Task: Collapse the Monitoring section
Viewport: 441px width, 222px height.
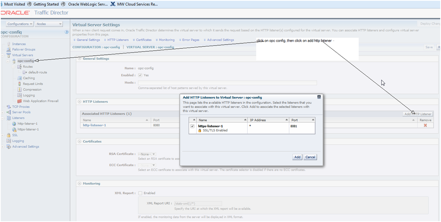Action: pos(79,183)
